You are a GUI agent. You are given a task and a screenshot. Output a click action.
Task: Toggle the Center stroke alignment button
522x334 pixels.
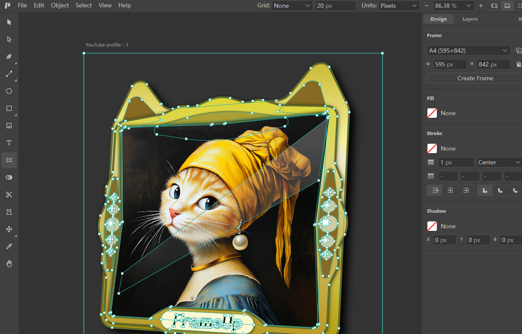pos(450,190)
